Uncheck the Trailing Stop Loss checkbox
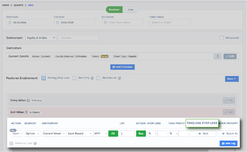 pyautogui.click(x=44, y=78)
